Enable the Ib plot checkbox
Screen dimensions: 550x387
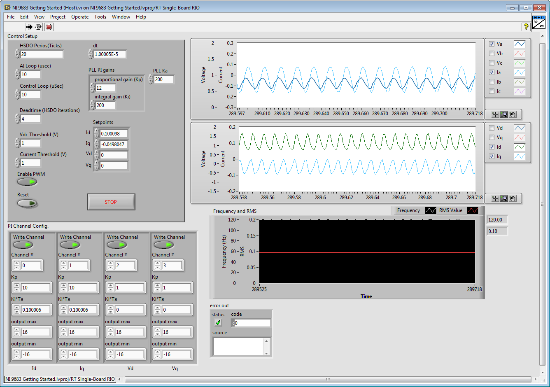pyautogui.click(x=492, y=82)
